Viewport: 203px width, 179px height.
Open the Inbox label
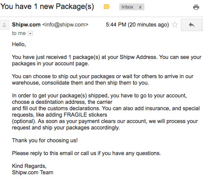coord(127,7)
